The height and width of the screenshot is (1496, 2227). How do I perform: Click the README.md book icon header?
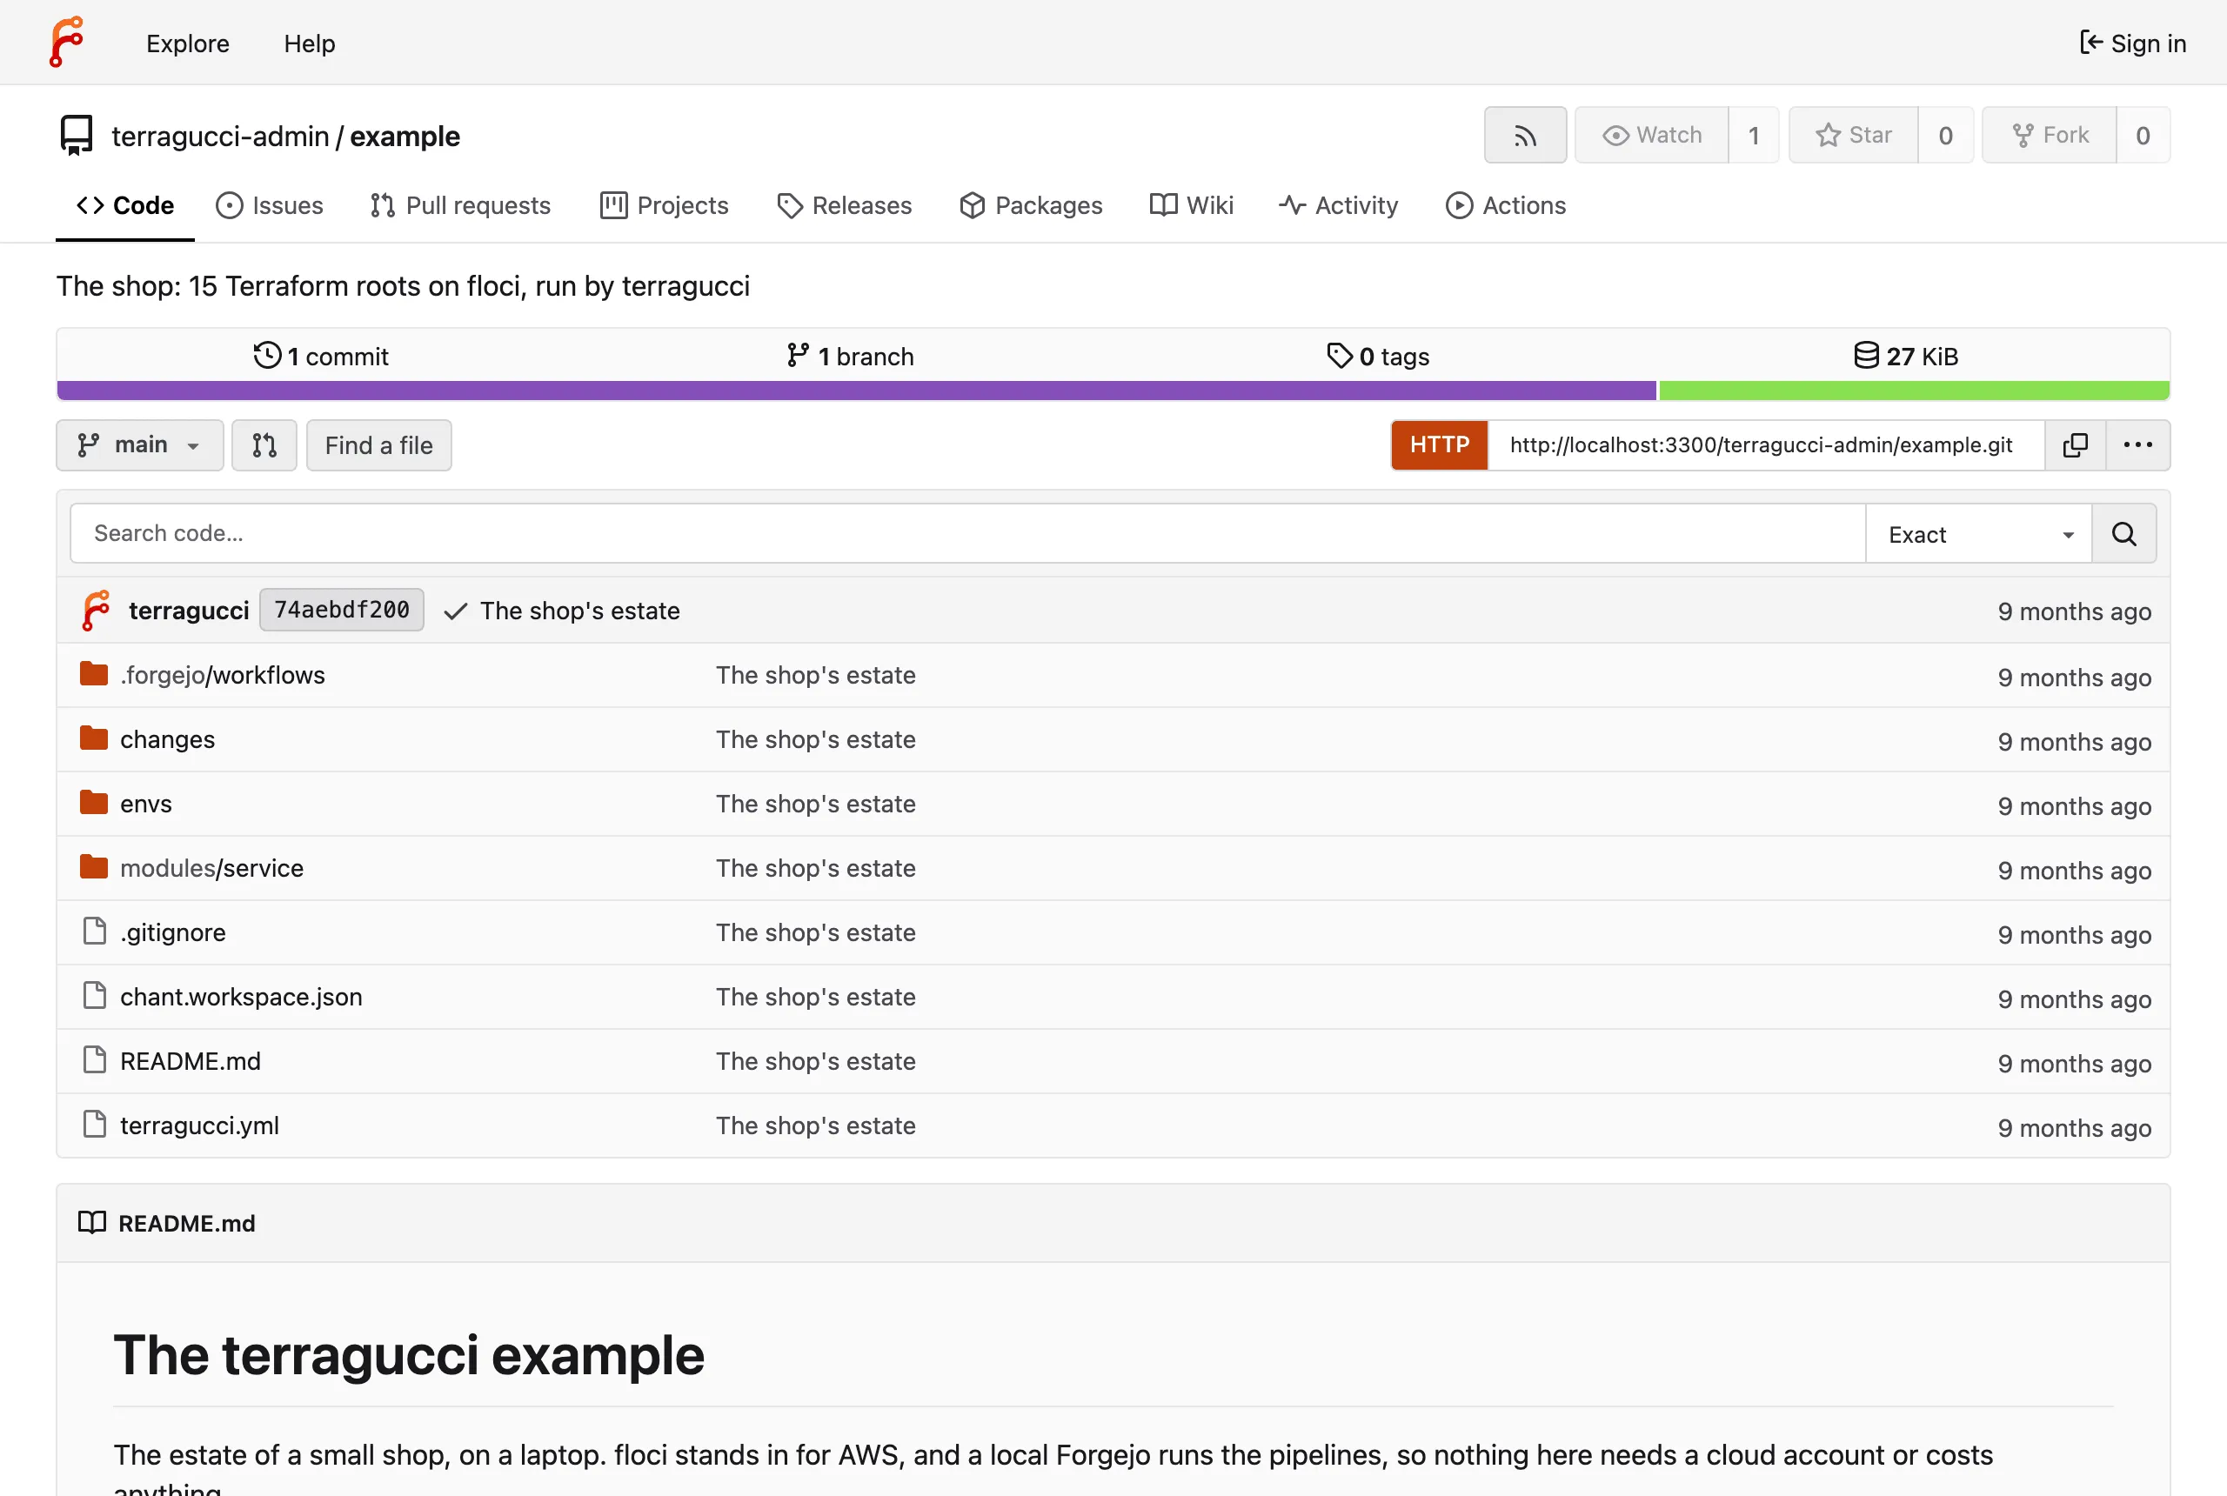(91, 1223)
